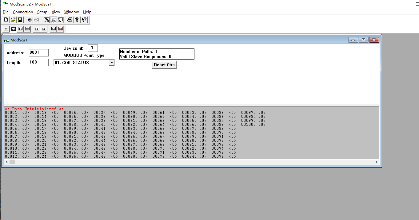Set display format to Integer

(x=20, y=29)
